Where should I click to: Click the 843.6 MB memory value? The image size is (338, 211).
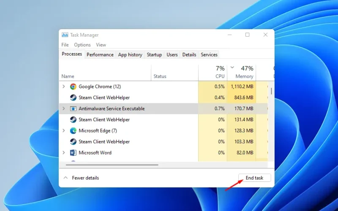pos(244,97)
